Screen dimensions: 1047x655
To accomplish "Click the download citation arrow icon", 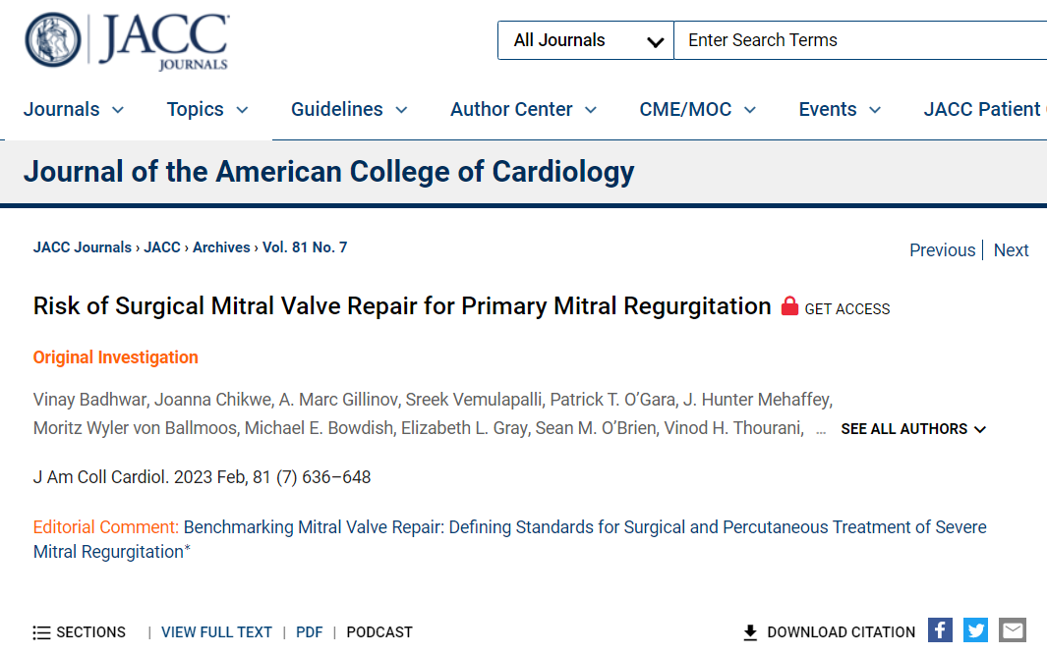I will (x=750, y=632).
